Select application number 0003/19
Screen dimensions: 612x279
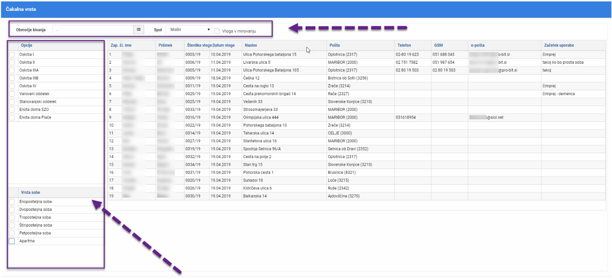coord(193,54)
